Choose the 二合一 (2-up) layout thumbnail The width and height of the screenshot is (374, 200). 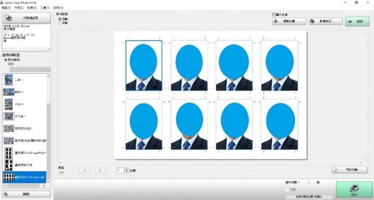pyautogui.click(x=9, y=79)
